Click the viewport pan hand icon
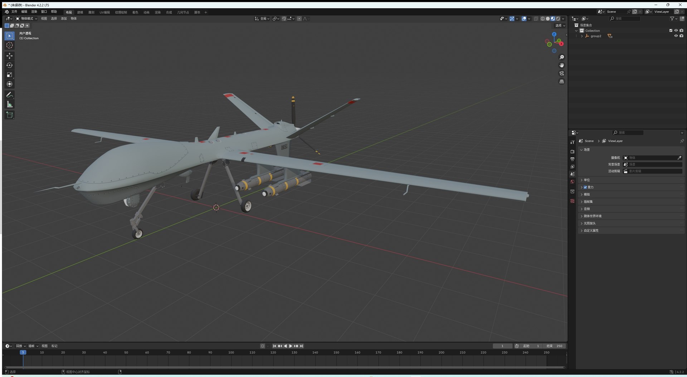Viewport: 687px width, 377px height. (x=562, y=65)
